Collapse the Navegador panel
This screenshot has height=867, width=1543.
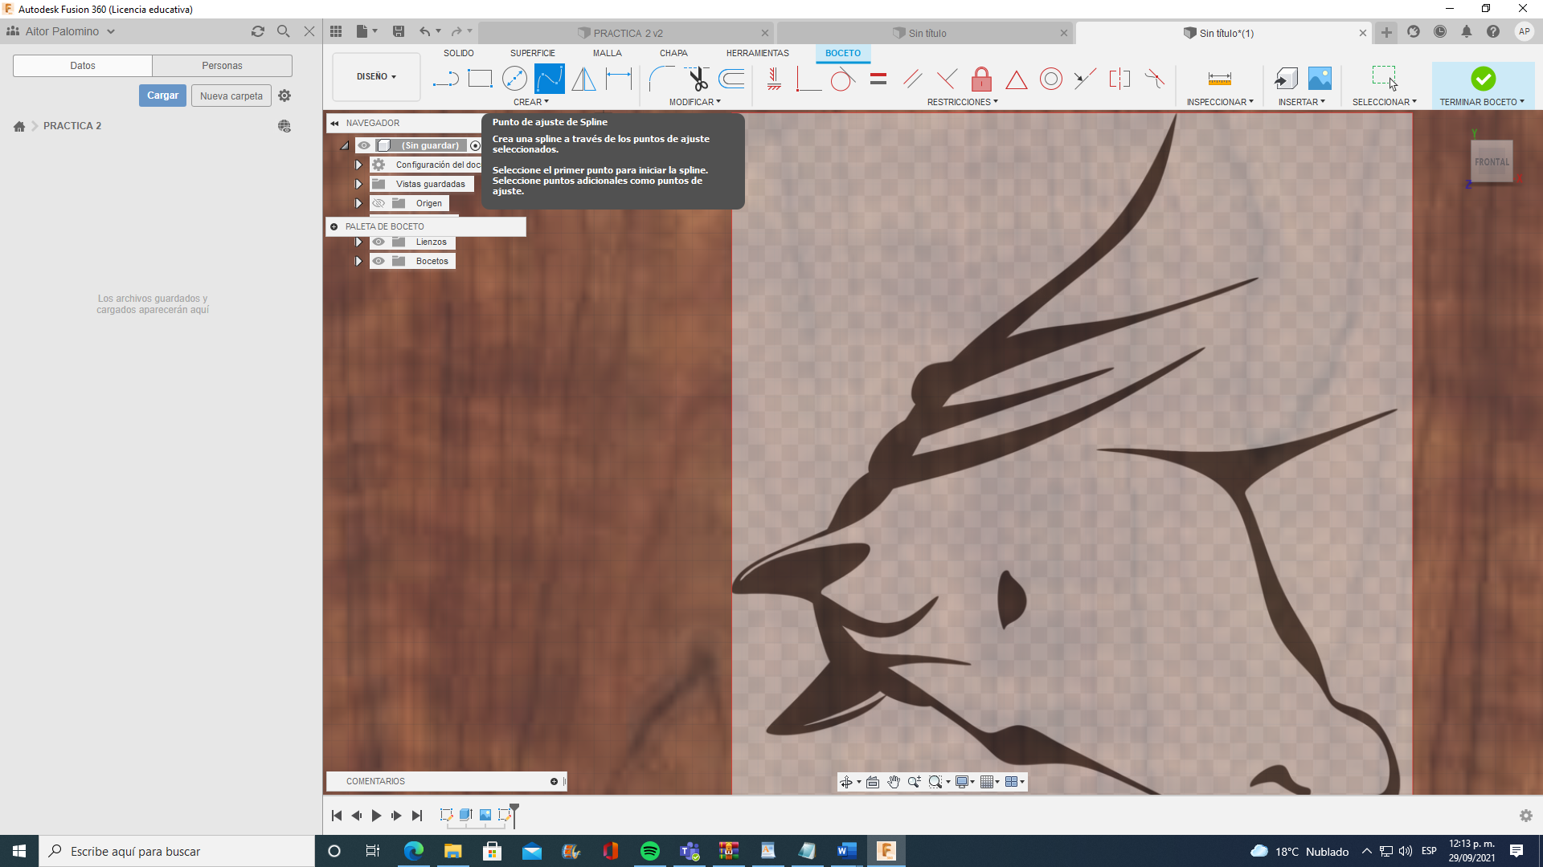(x=334, y=123)
